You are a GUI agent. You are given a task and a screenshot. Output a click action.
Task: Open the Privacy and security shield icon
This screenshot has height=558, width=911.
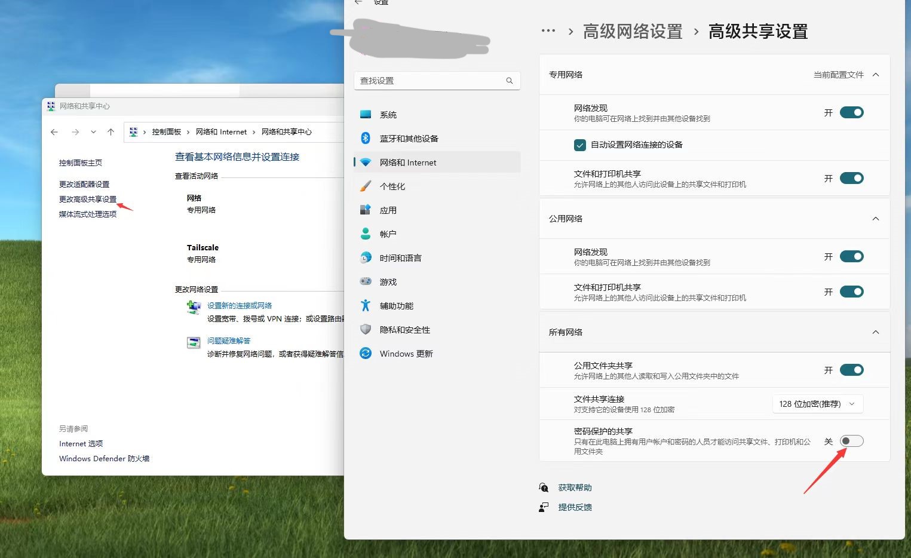point(366,329)
